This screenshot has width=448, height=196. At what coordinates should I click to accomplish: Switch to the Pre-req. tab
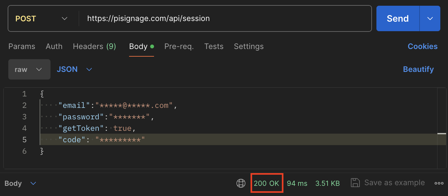[x=179, y=46]
